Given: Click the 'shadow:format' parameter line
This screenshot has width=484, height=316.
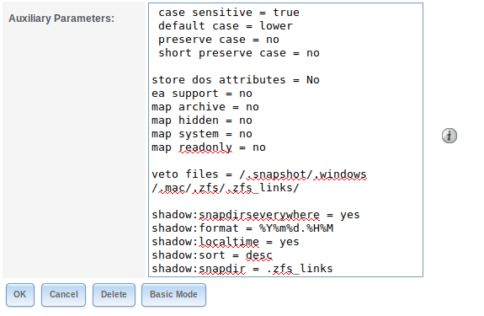Looking at the screenshot, I should point(242,228).
